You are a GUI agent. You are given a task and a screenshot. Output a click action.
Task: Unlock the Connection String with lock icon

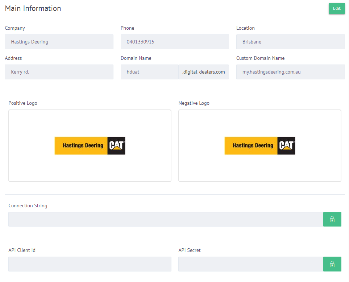(x=332, y=219)
